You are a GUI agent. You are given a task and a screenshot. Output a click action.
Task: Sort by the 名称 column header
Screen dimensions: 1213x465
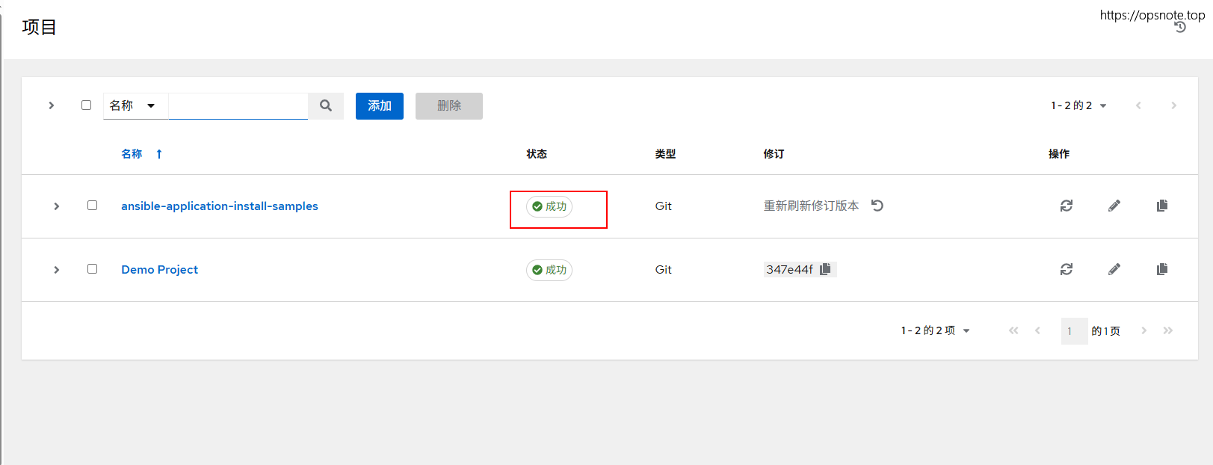click(x=132, y=154)
